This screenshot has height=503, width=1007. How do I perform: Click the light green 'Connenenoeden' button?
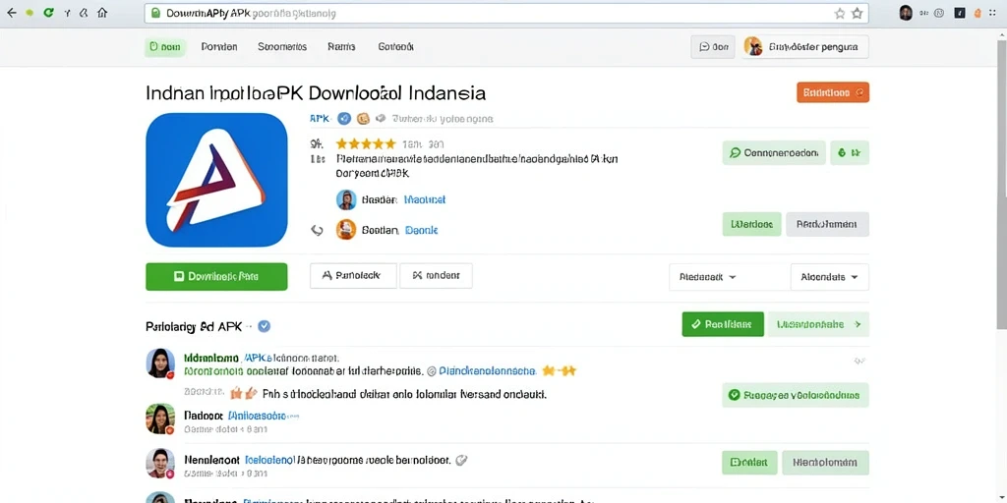[774, 152]
